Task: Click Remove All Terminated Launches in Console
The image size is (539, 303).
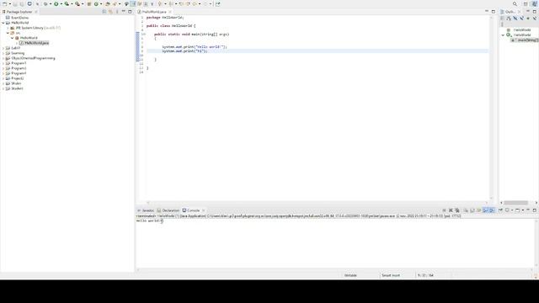Action: pyautogui.click(x=457, y=210)
